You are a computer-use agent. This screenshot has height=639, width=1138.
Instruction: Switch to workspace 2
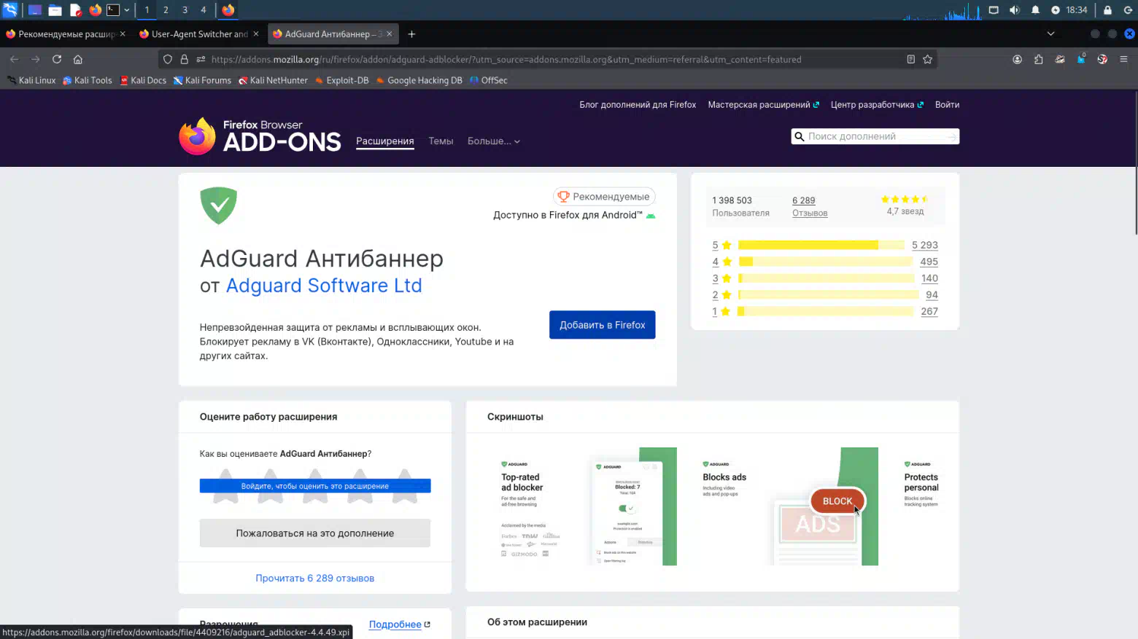pyautogui.click(x=166, y=9)
